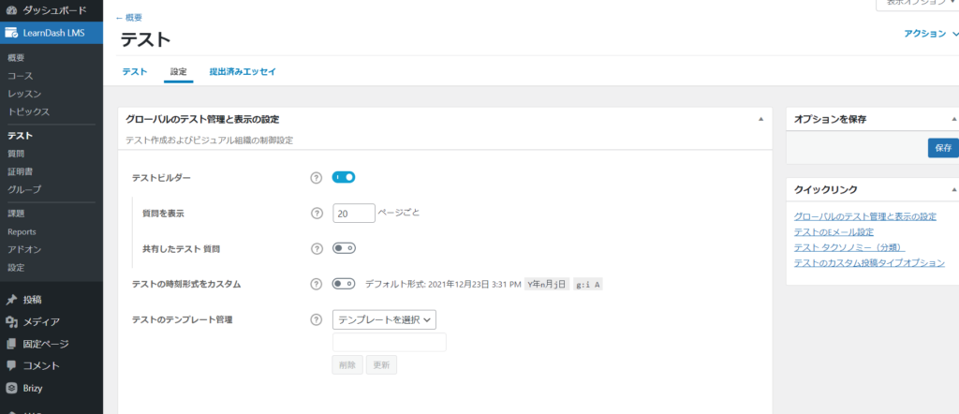Click help icon beside 共有したテスト 質問
Image resolution: width=959 pixels, height=414 pixels.
pyautogui.click(x=316, y=249)
